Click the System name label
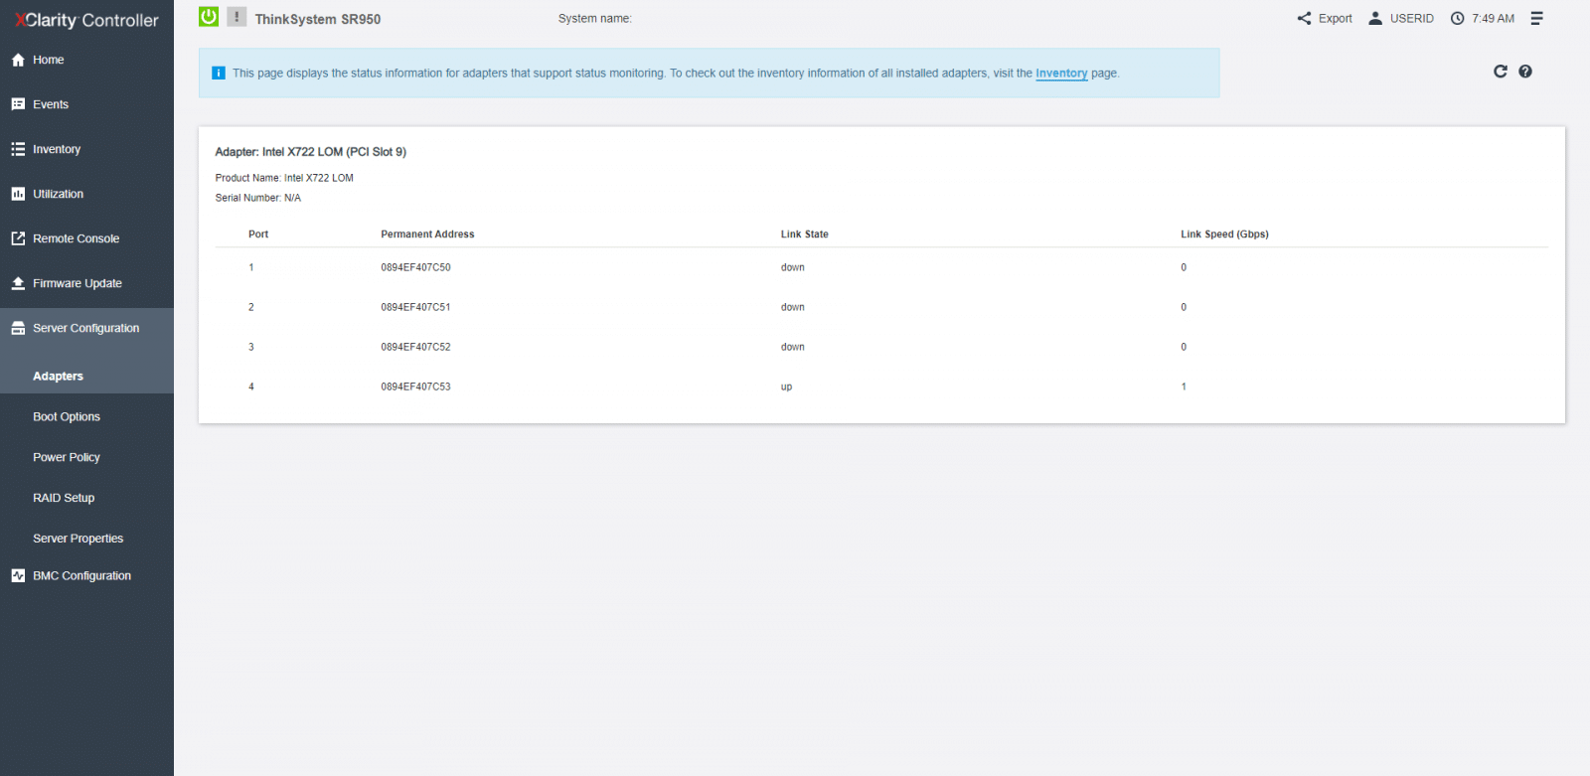Screen dimensions: 1590x776 (x=594, y=19)
